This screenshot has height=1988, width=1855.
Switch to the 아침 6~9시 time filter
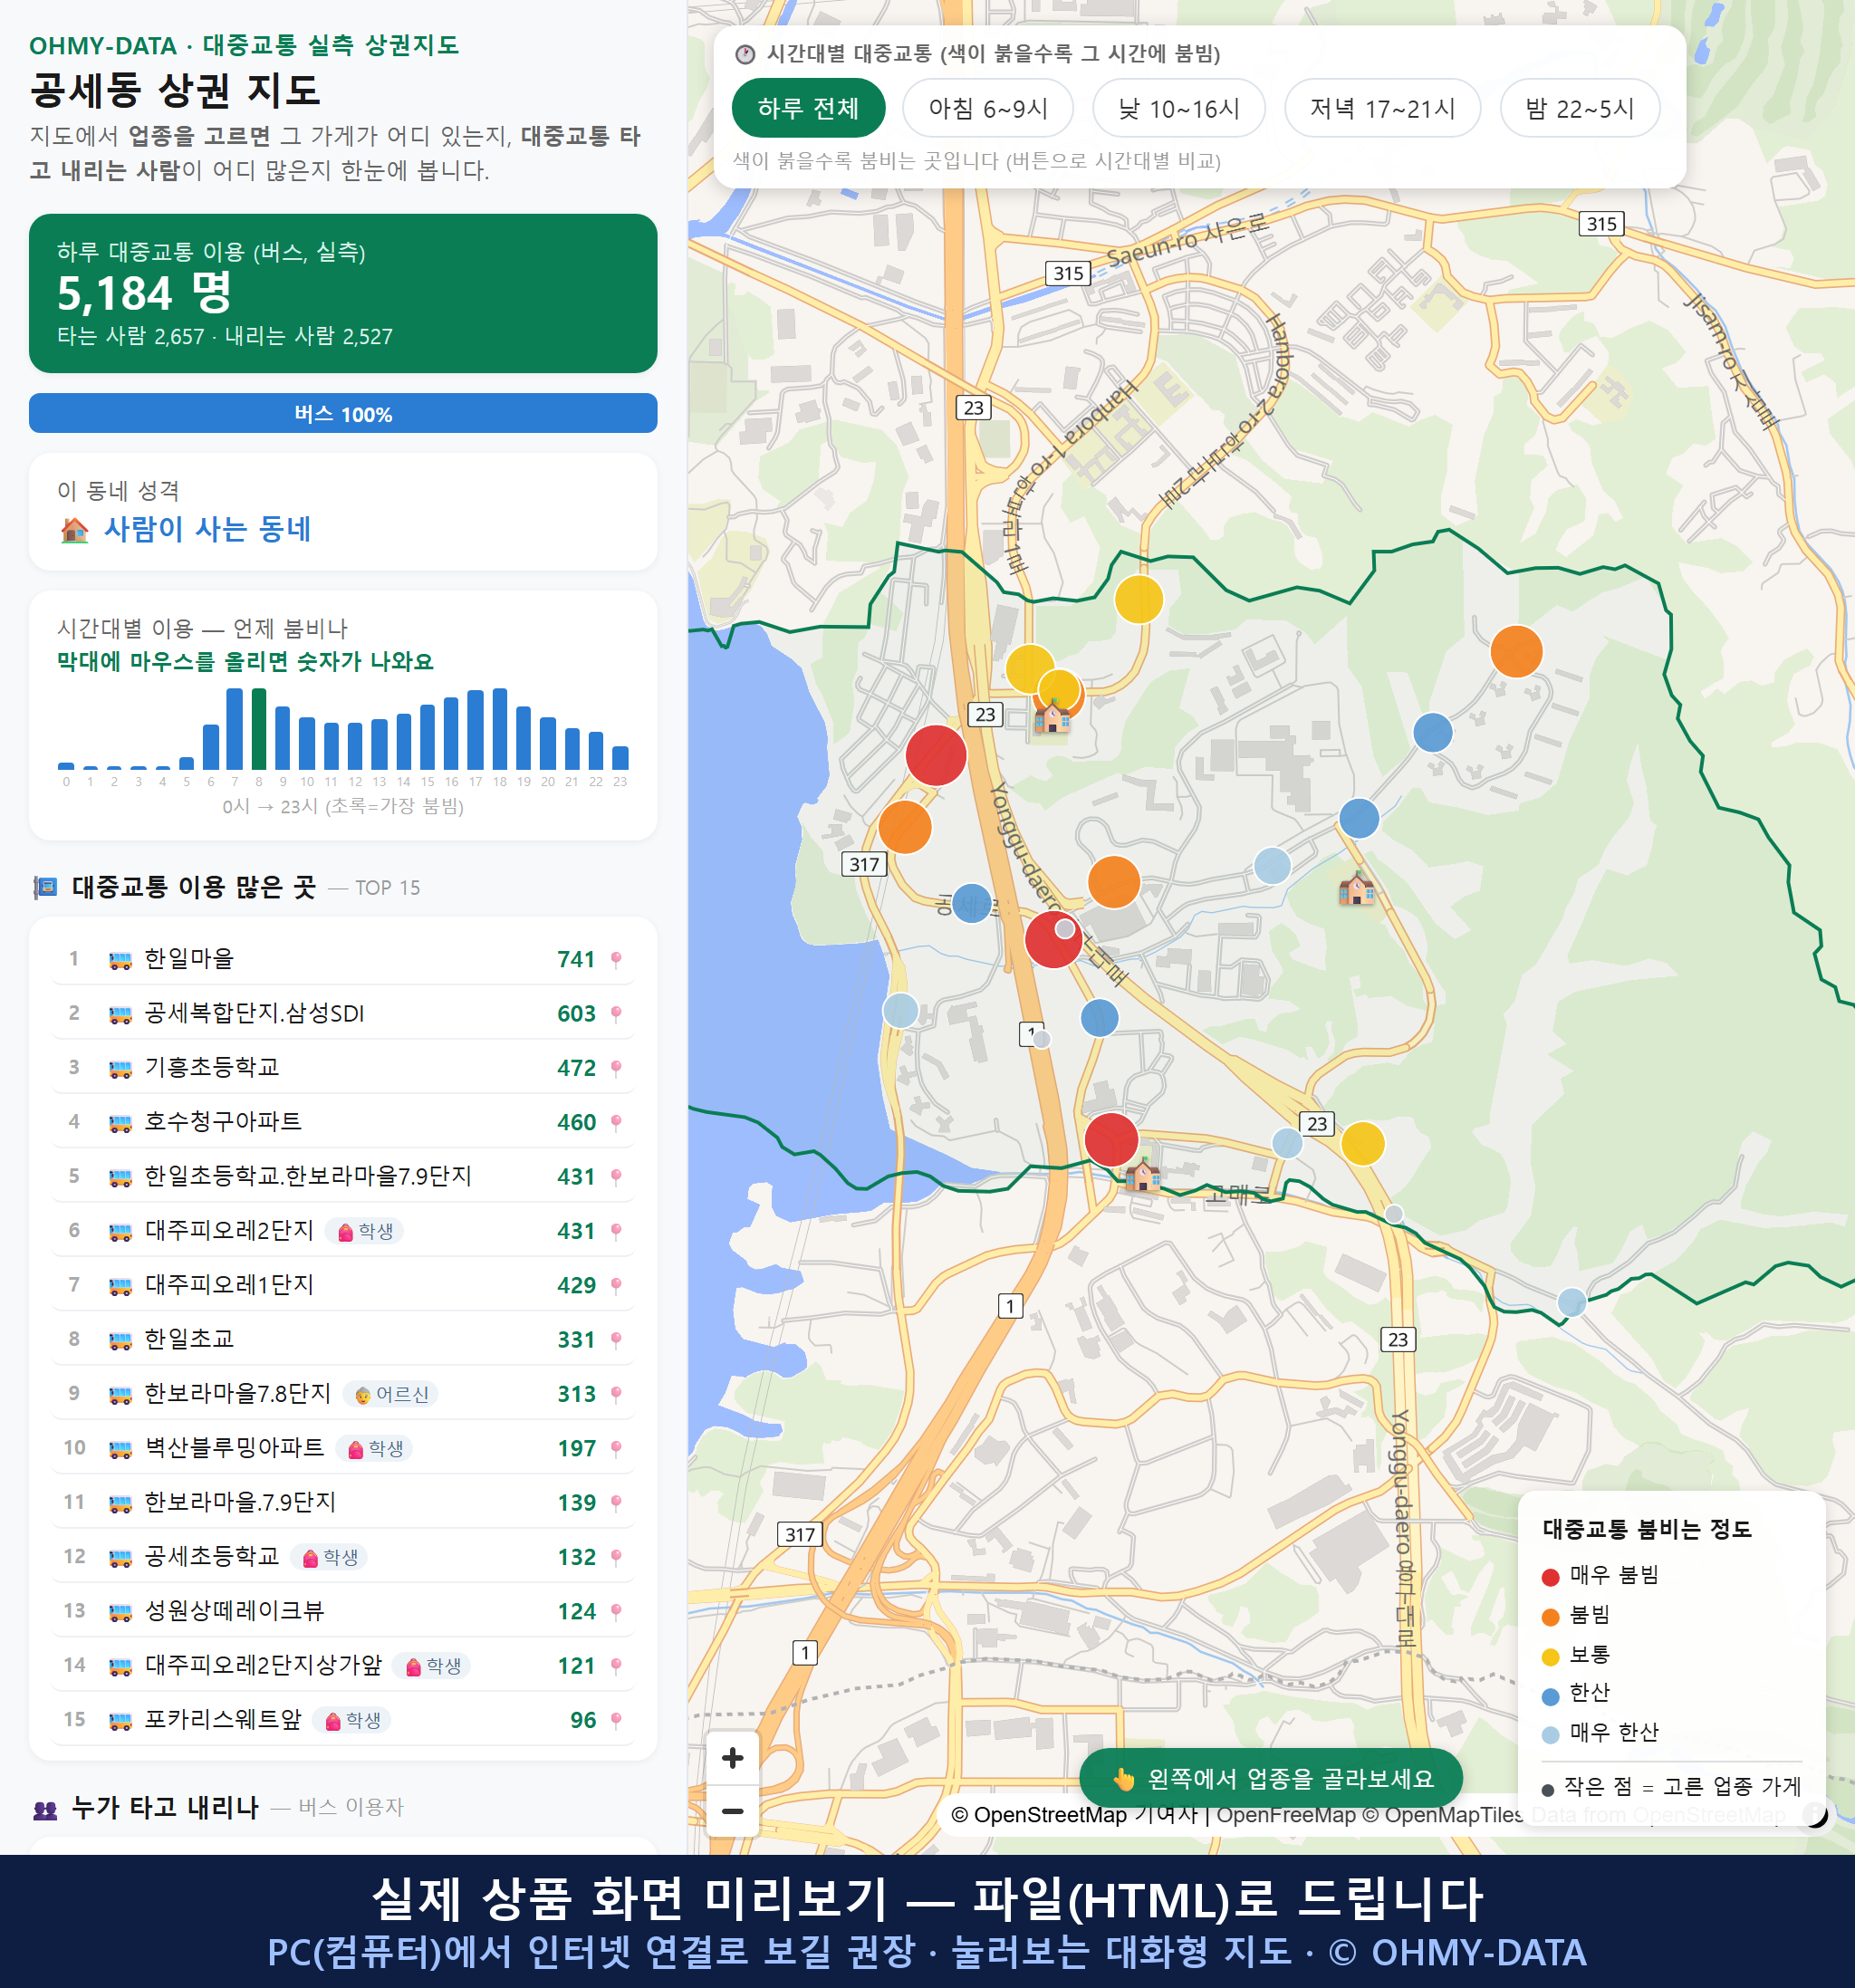(x=988, y=108)
